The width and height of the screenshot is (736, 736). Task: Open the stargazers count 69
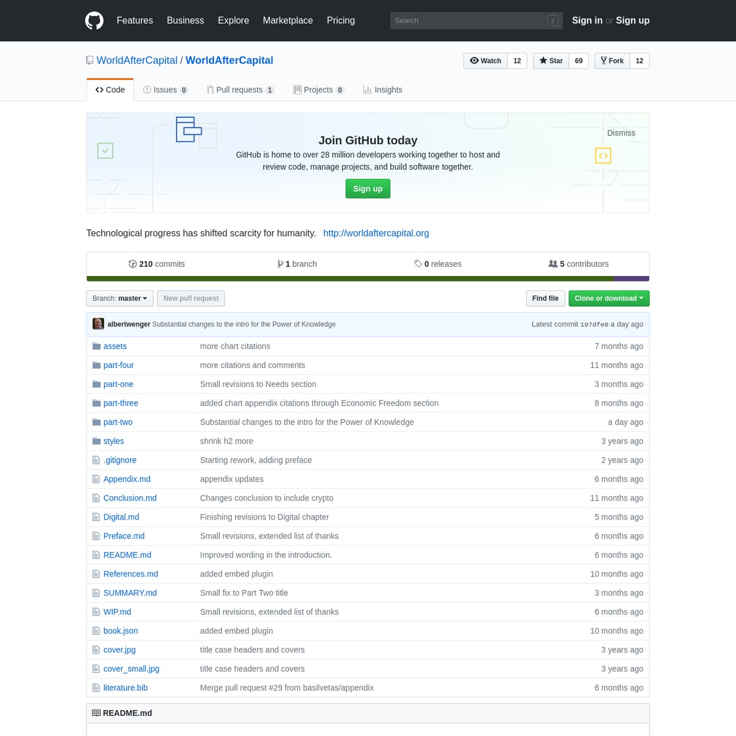point(579,61)
